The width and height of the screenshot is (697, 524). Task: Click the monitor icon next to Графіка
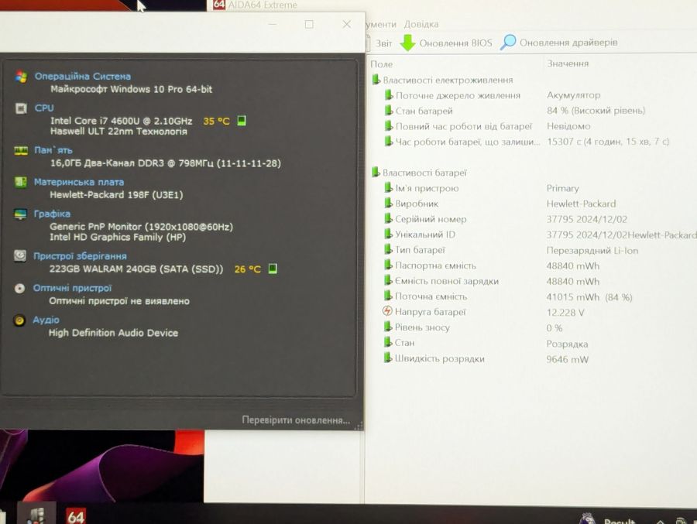click(x=20, y=214)
